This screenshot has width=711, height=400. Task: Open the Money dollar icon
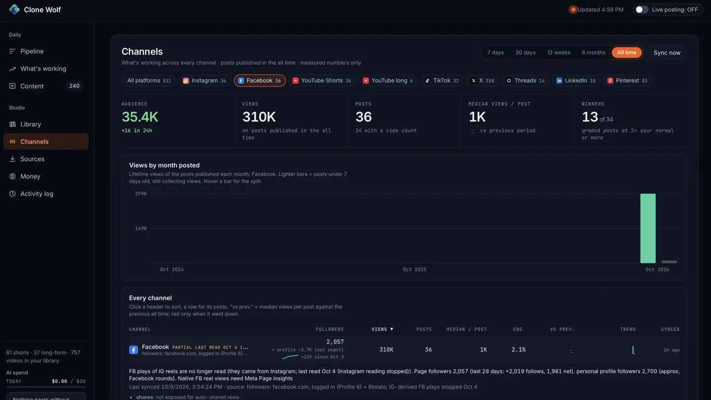pos(12,176)
